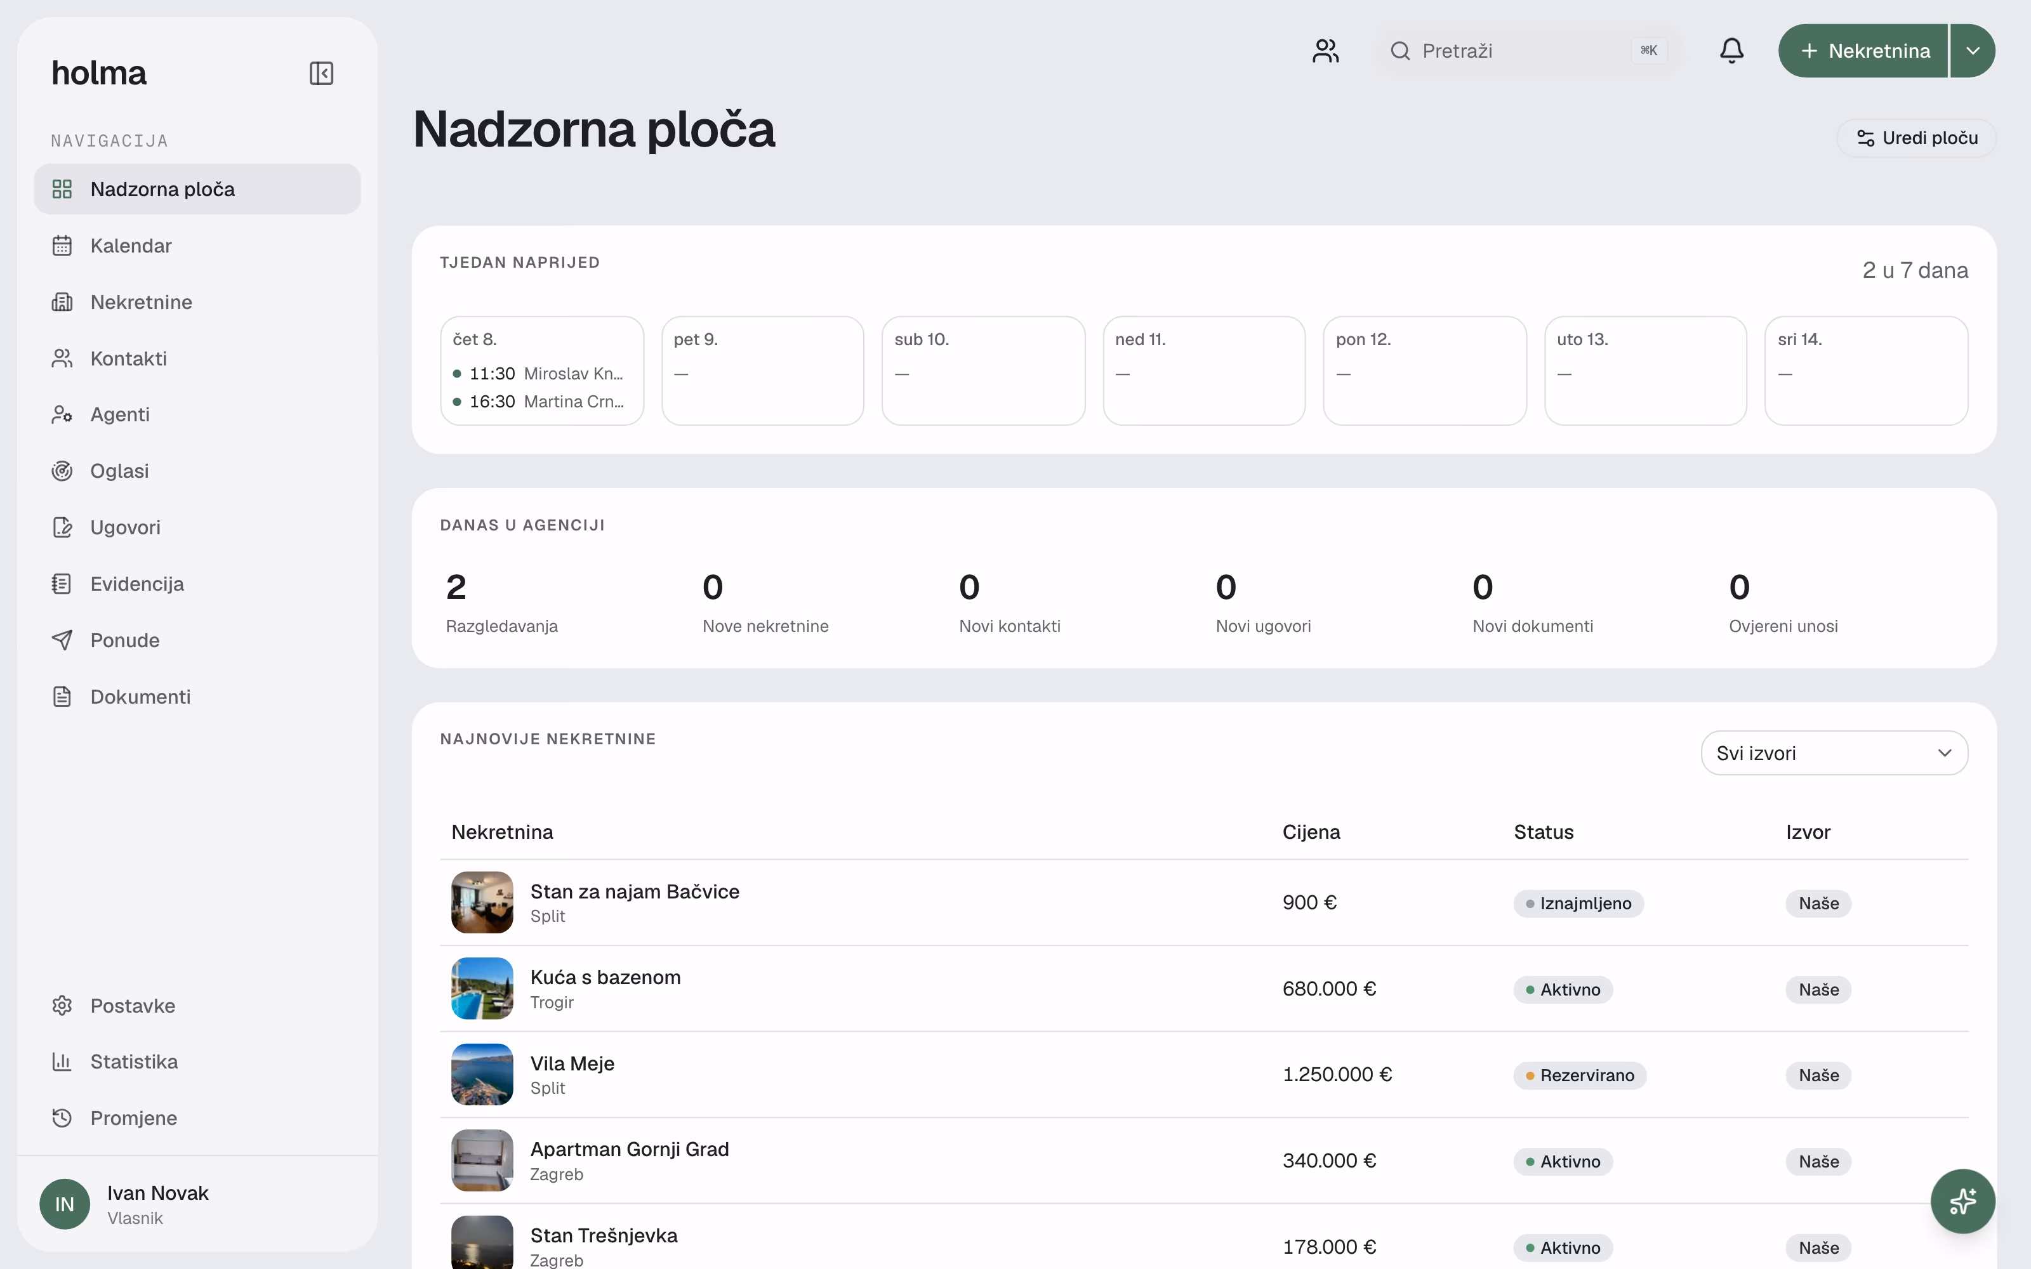2031x1269 pixels.
Task: Select the pet 9. day card
Action: pyautogui.click(x=763, y=370)
